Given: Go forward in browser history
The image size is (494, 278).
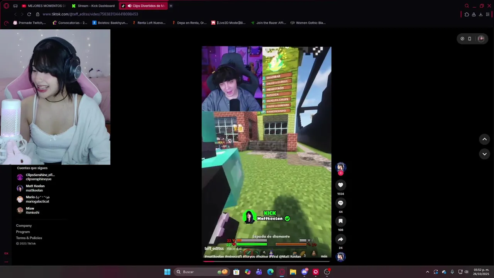Looking at the screenshot, I should click(x=22, y=14).
